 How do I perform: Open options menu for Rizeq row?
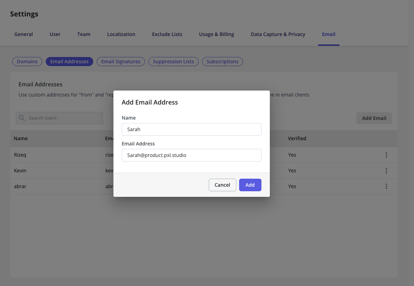pyautogui.click(x=386, y=155)
